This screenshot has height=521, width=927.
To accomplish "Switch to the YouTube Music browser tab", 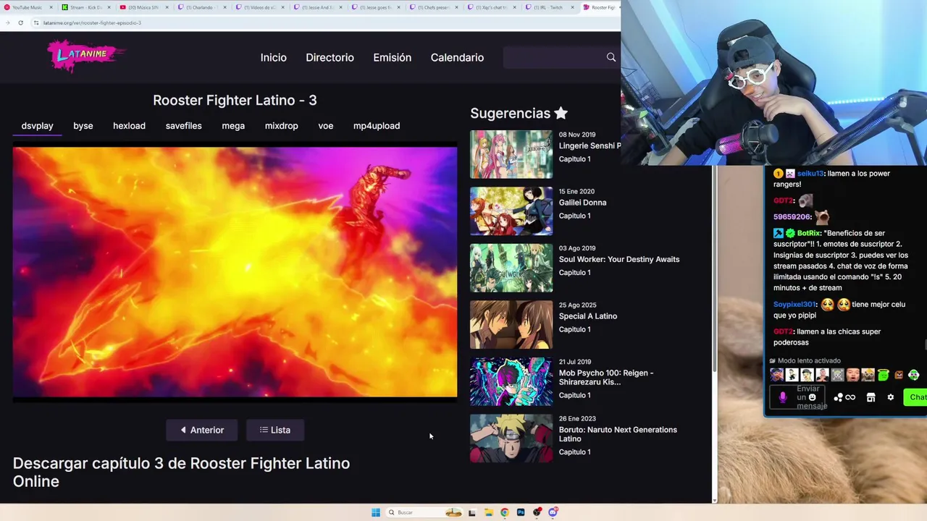I will pyautogui.click(x=27, y=7).
